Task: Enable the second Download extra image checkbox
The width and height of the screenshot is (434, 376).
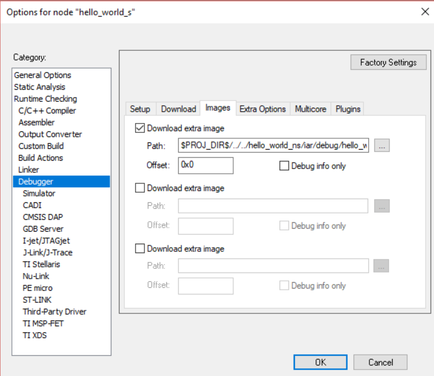Action: pyautogui.click(x=140, y=188)
